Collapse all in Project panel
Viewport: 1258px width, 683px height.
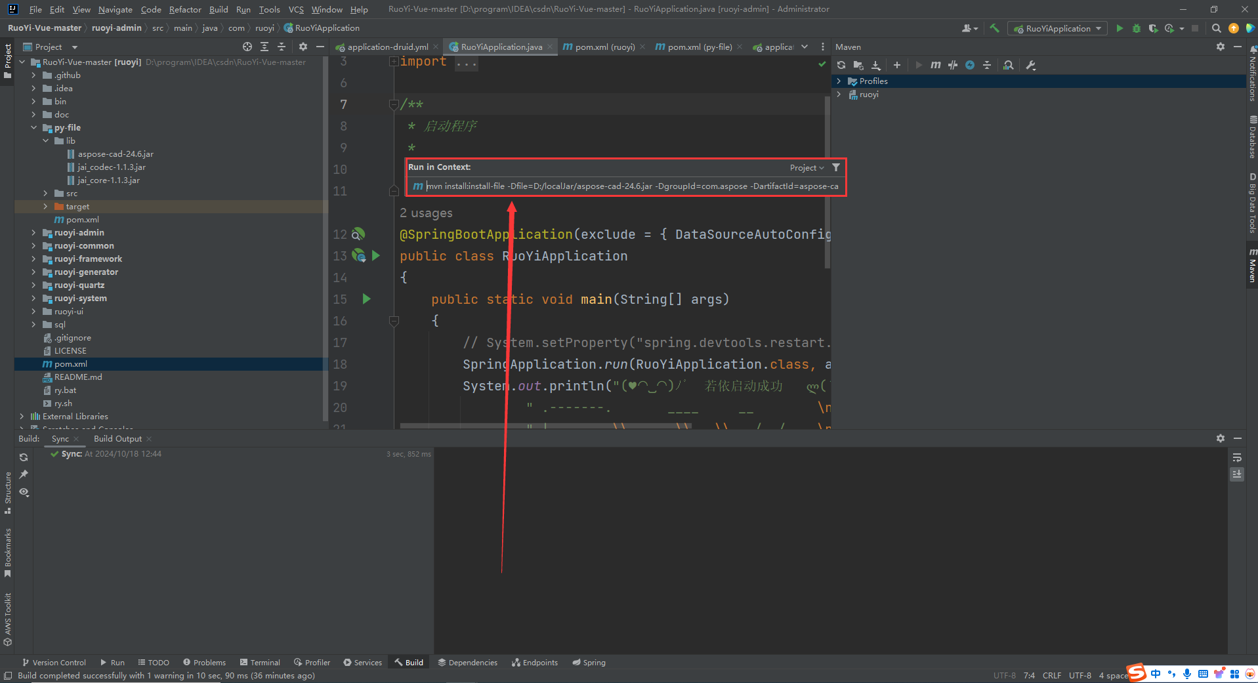(x=282, y=47)
